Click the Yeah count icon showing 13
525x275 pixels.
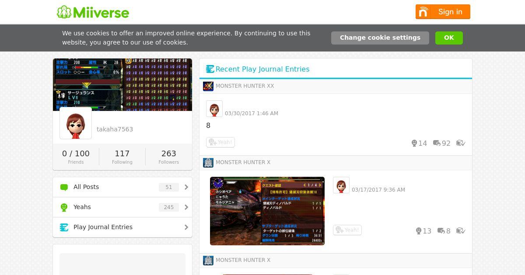coord(419,231)
